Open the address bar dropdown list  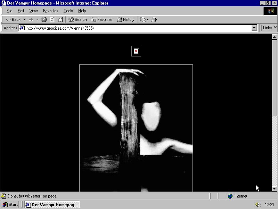pos(254,28)
